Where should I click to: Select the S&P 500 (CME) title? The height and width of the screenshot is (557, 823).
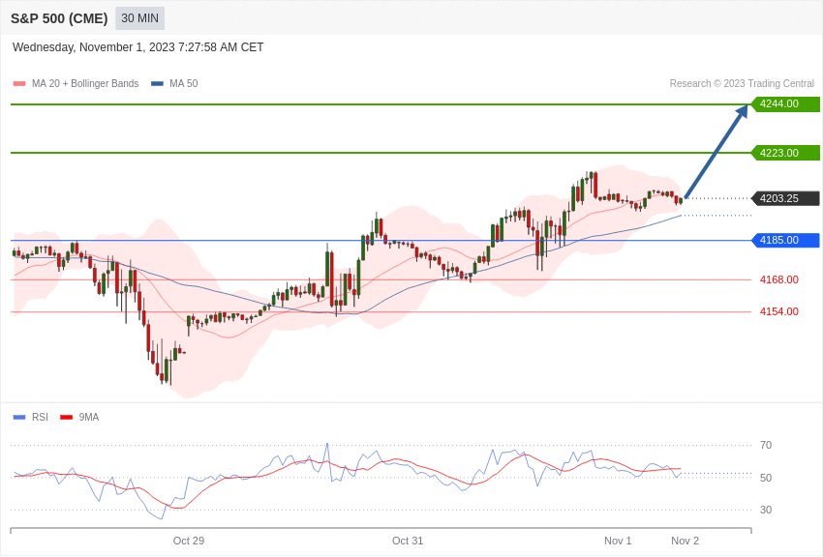click(59, 19)
